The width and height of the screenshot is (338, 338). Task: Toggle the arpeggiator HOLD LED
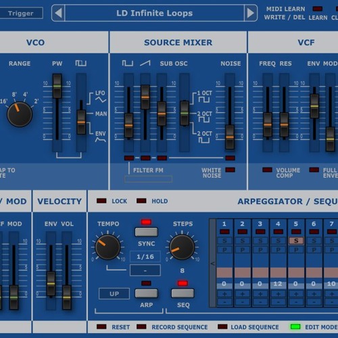coord(141,201)
